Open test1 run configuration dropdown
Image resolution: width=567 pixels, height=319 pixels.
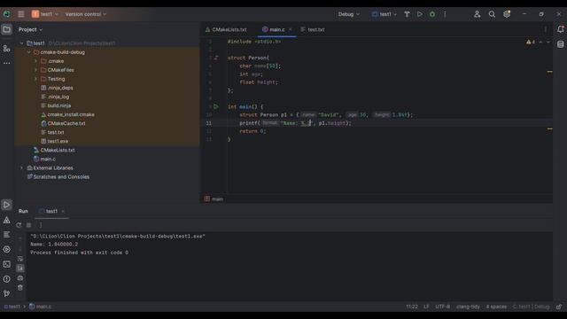click(x=384, y=14)
